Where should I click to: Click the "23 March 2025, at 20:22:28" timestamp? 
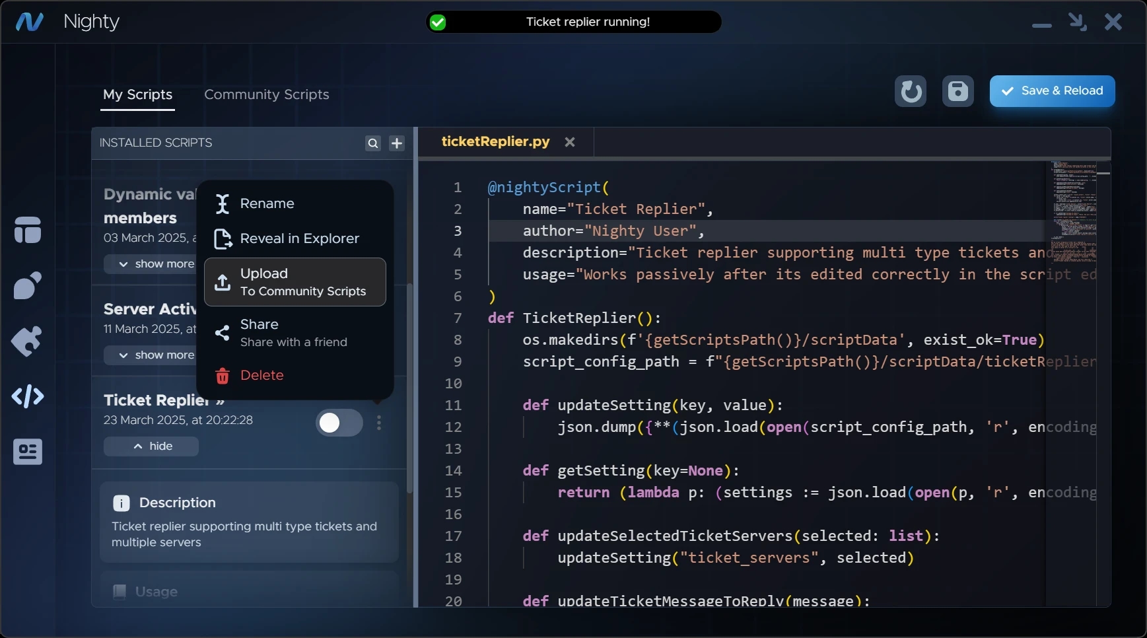click(x=178, y=420)
